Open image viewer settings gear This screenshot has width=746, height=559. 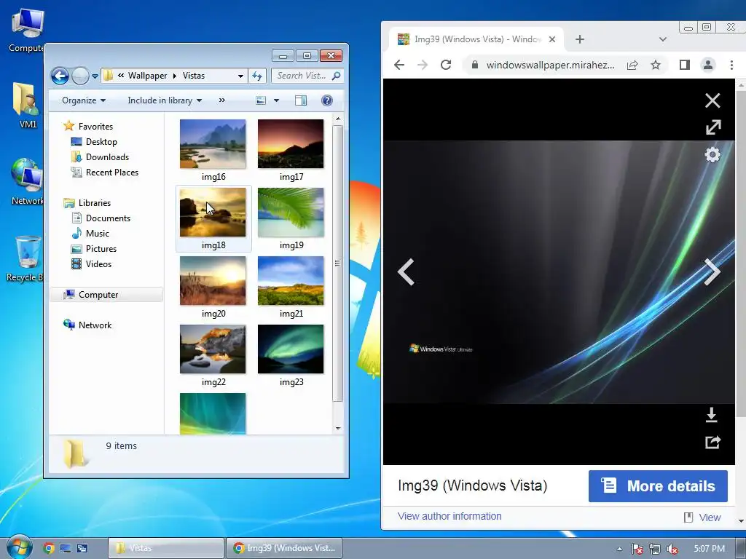[712, 154]
